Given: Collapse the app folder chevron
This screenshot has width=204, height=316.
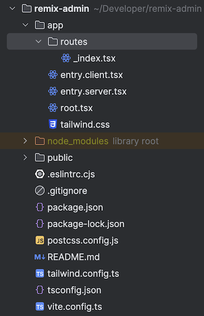Looking at the screenshot, I should [26, 25].
